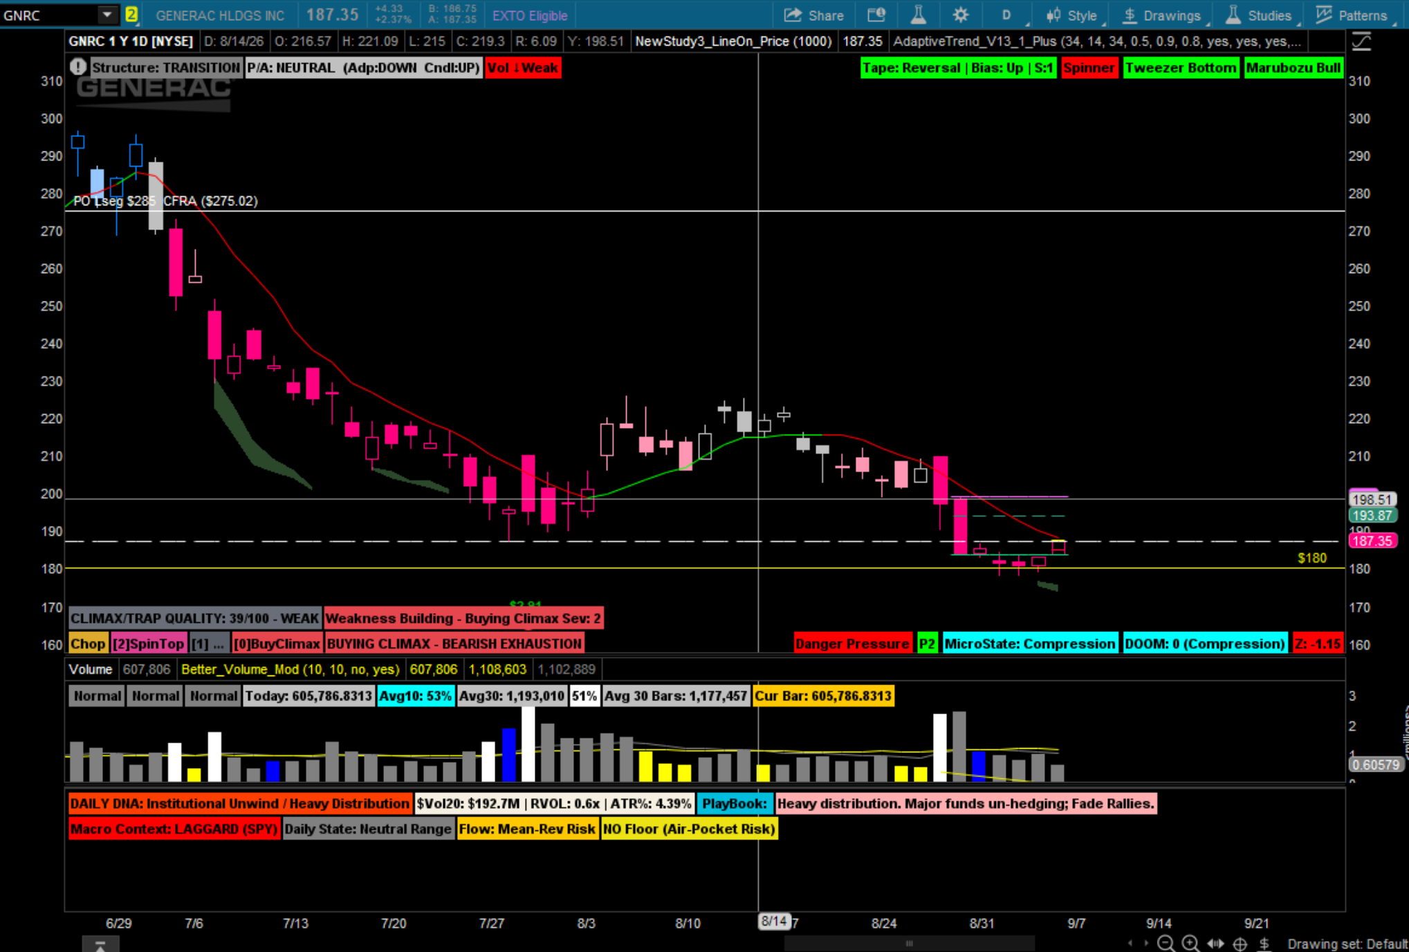1409x952 pixels.
Task: Click the [2]SpinTop label
Action: click(148, 644)
